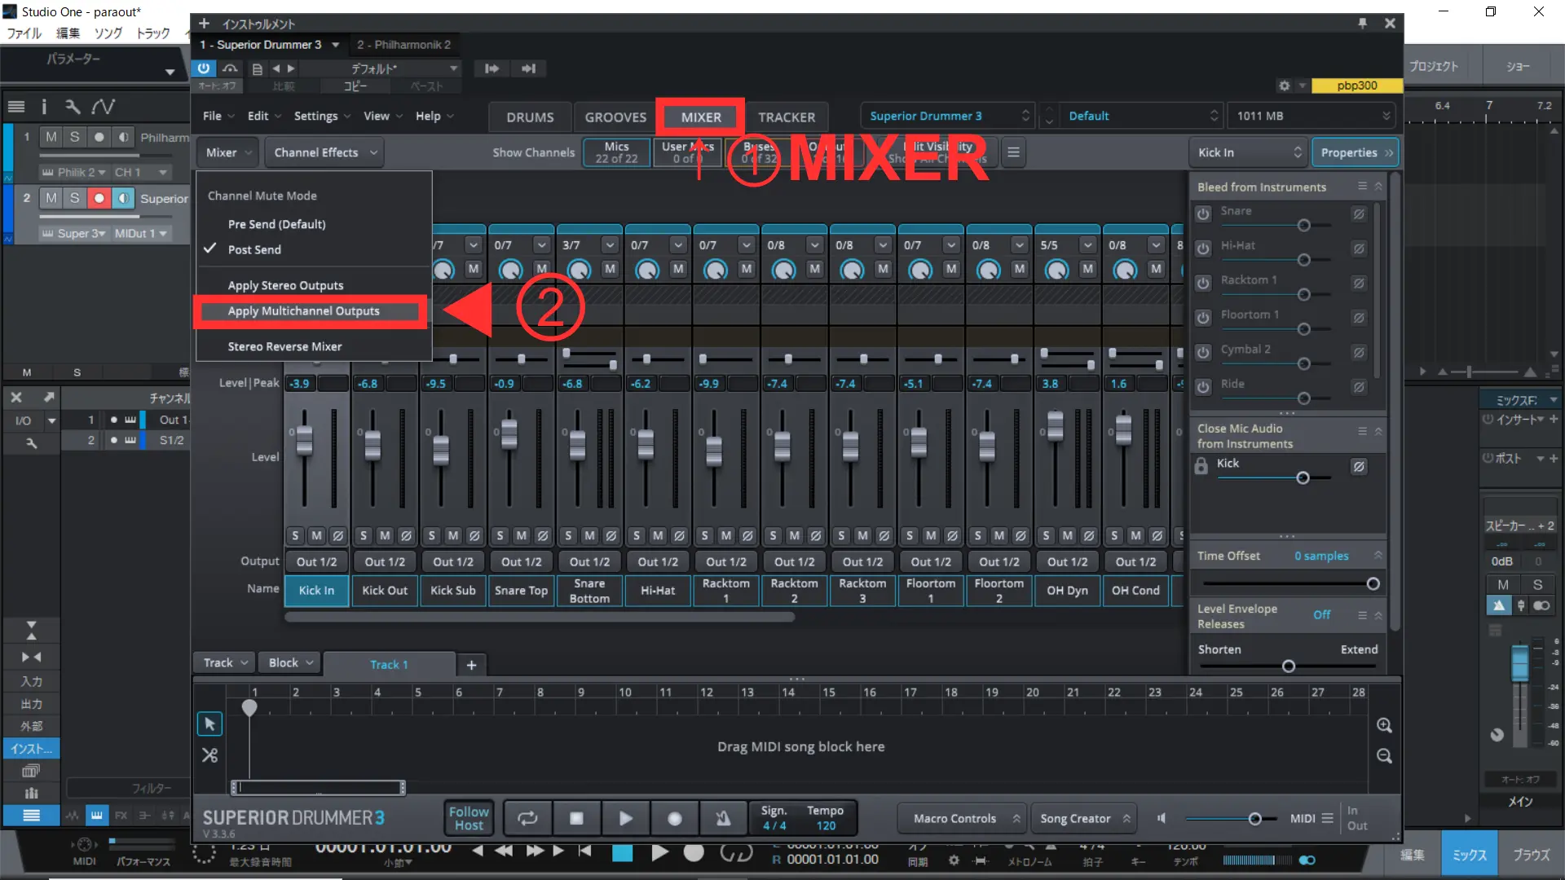Toggle mute on Racktom 1 channel
Screen dimensions: 1565x880
[x=725, y=535]
